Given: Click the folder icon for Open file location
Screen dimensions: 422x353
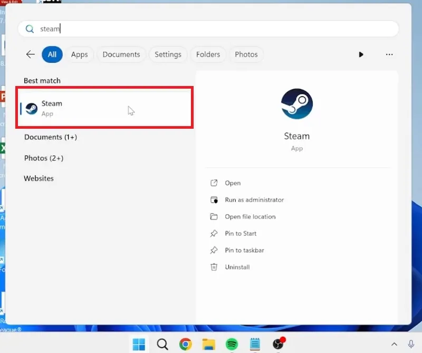Looking at the screenshot, I should point(214,216).
